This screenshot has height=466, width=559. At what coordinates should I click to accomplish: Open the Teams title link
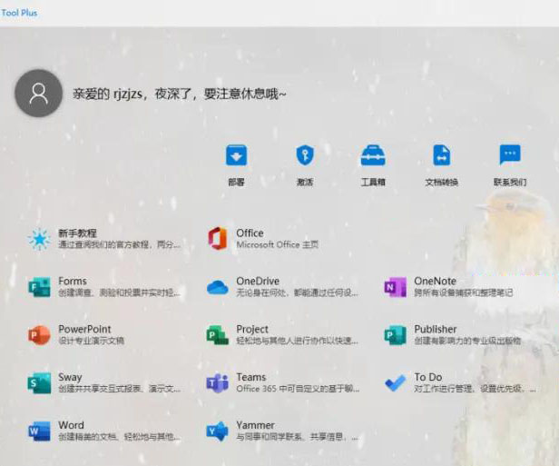251,377
